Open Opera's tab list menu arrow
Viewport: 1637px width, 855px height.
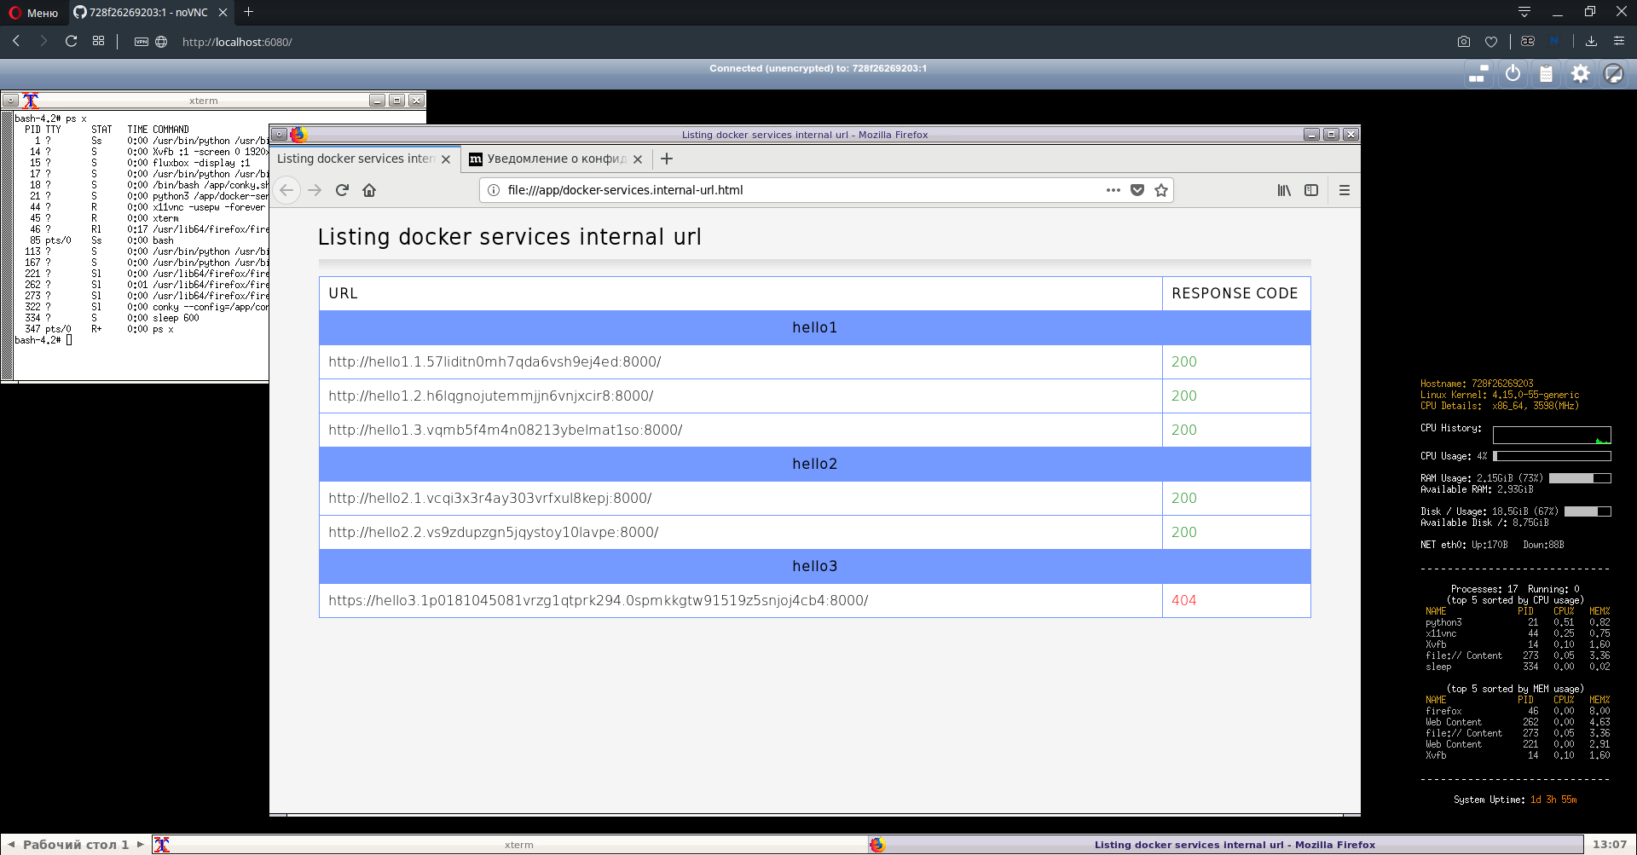click(x=1524, y=12)
